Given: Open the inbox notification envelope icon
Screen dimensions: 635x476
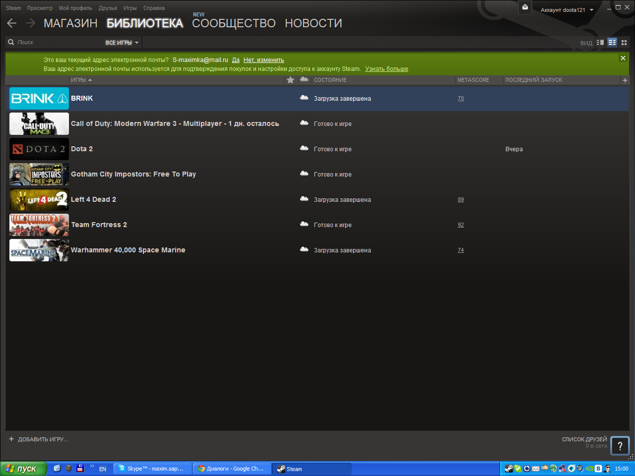Looking at the screenshot, I should 525,7.
